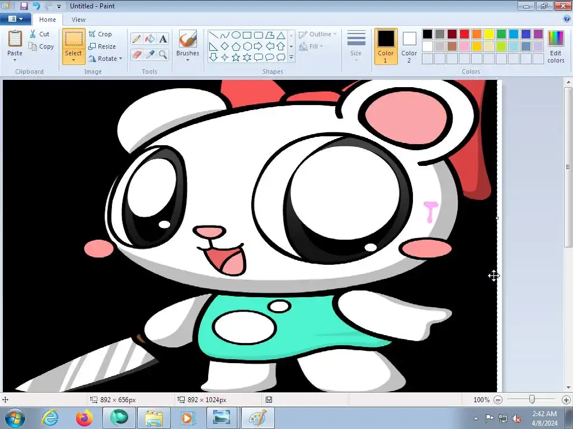
Task: Select the Pencil tool
Action: coord(137,39)
